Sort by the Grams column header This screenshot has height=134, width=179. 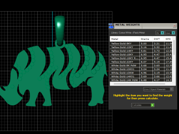pos(146,39)
